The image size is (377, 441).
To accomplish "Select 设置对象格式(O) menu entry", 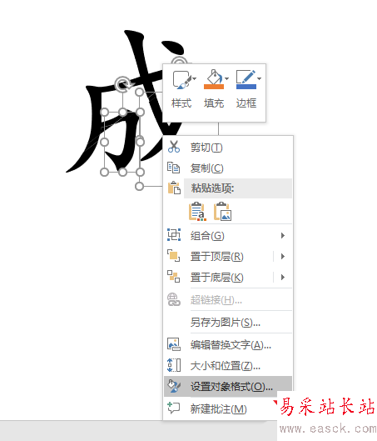I will point(228,387).
